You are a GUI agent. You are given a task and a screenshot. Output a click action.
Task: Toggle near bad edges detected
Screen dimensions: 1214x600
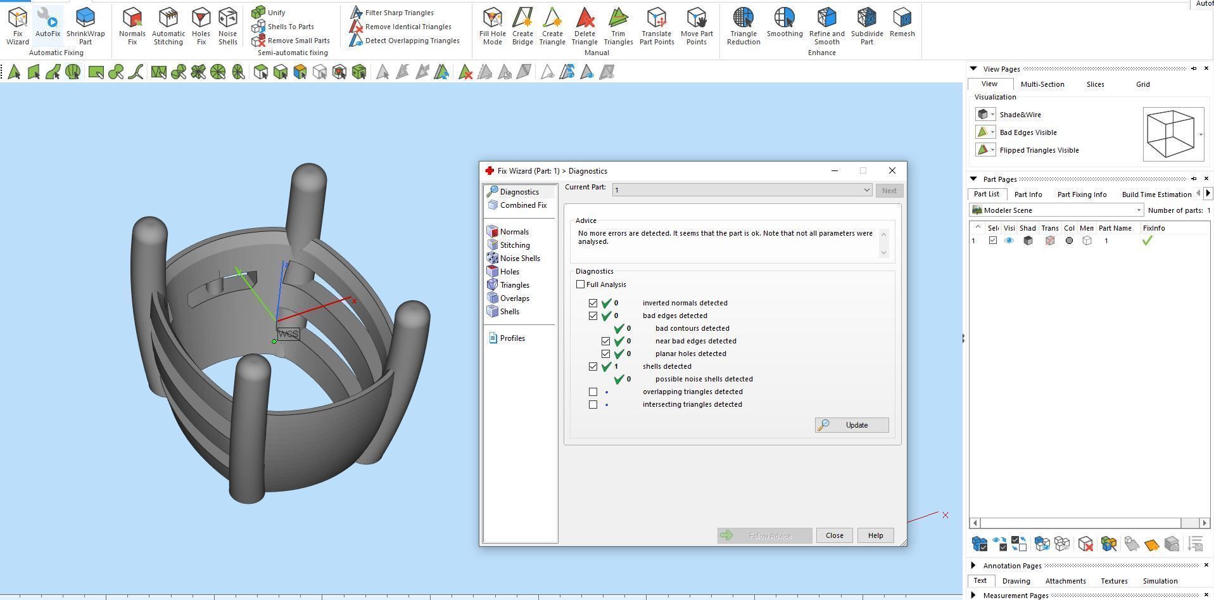click(605, 341)
